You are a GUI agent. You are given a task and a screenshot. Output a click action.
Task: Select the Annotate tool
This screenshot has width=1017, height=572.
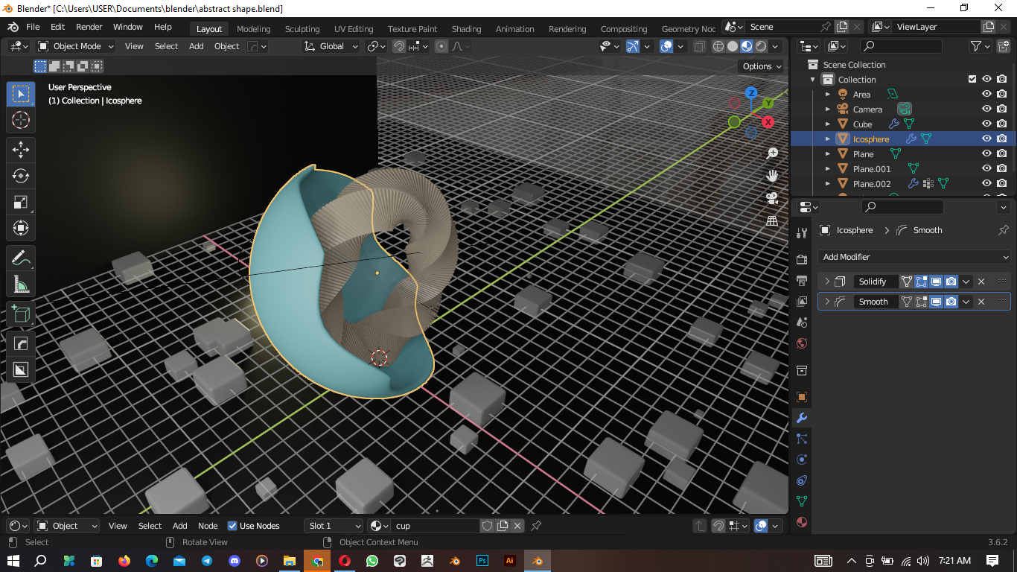[x=21, y=258]
